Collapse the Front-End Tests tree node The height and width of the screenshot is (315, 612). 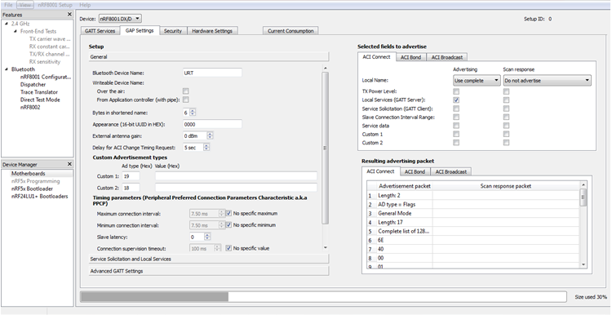[x=16, y=31]
